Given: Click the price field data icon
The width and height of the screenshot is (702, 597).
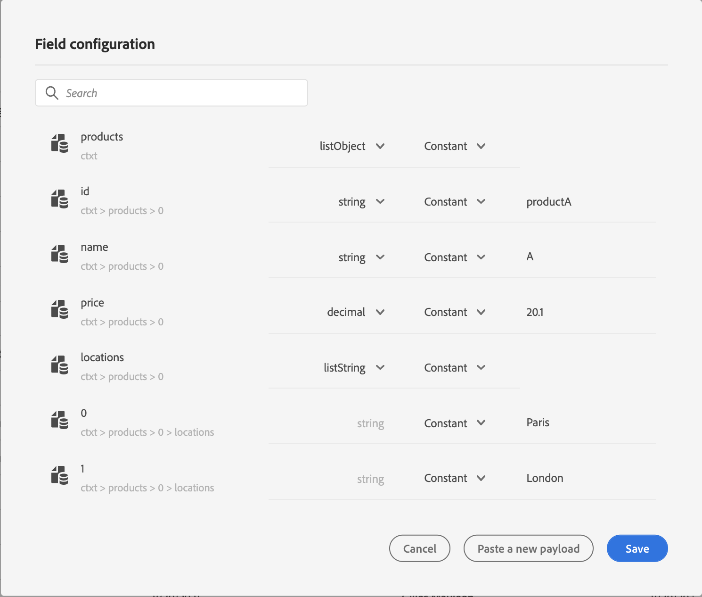Looking at the screenshot, I should [59, 310].
